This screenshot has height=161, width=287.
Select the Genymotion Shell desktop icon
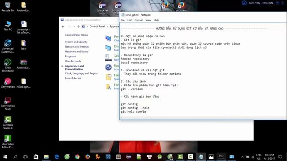[x=8, y=104]
